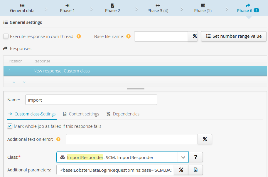This screenshot has height=177, width=268.
Task: Click into the Name input field
Action: pos(91,100)
